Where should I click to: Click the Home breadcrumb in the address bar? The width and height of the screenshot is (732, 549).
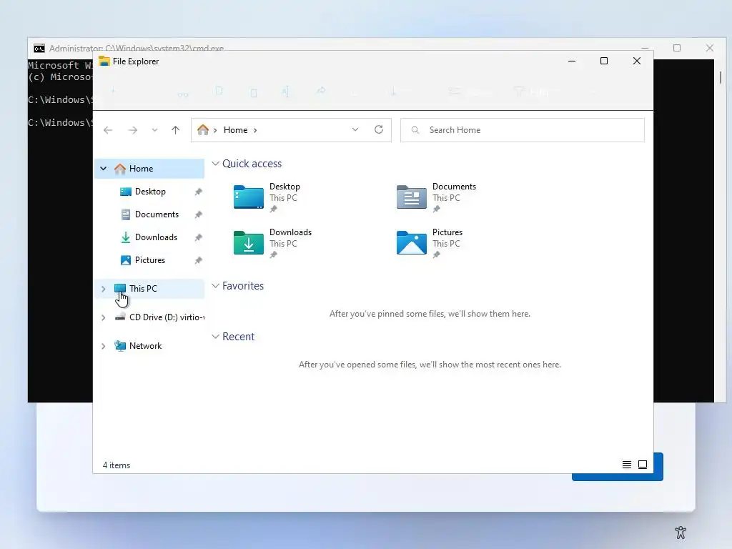(x=235, y=130)
